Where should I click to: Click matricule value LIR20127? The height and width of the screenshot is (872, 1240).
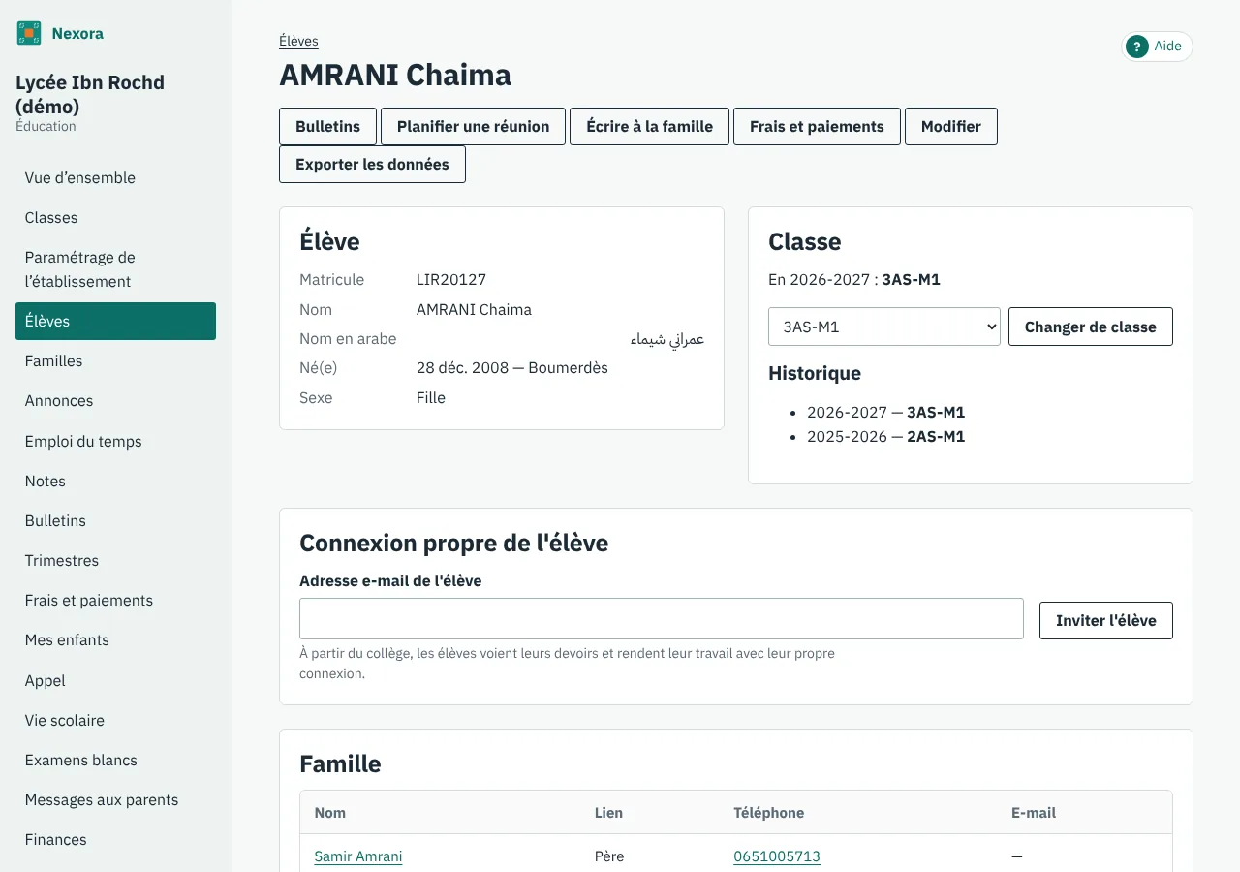451,280
